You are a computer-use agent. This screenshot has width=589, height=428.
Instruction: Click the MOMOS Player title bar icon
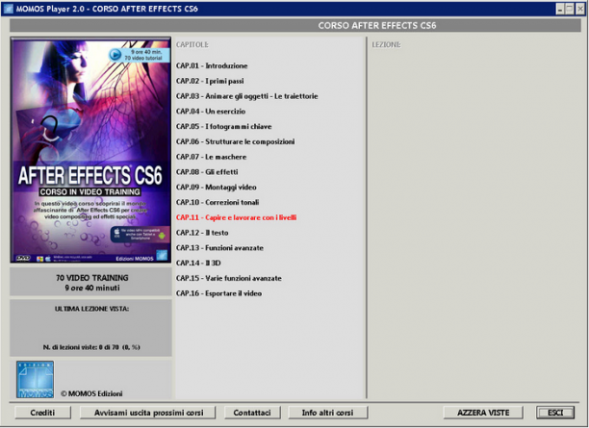[8, 9]
